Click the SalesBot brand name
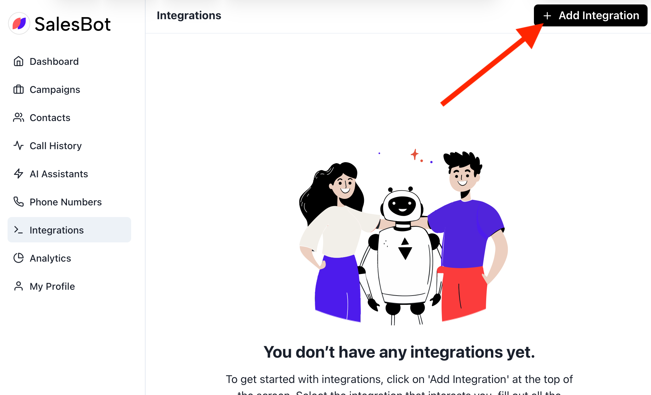This screenshot has width=651, height=395. click(73, 24)
